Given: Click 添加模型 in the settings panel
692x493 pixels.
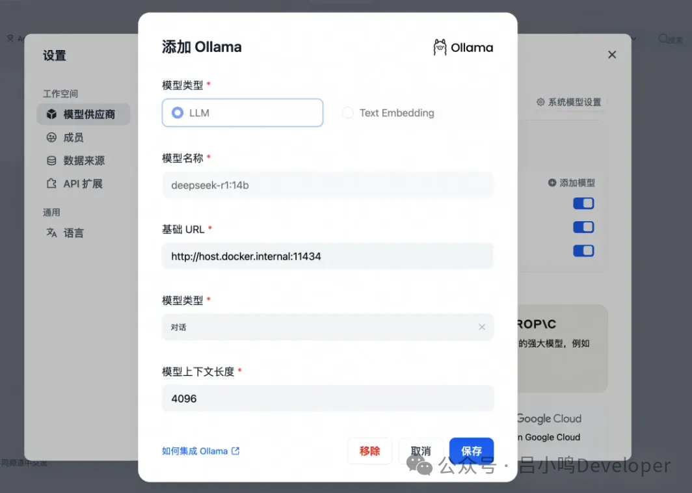Looking at the screenshot, I should point(572,183).
